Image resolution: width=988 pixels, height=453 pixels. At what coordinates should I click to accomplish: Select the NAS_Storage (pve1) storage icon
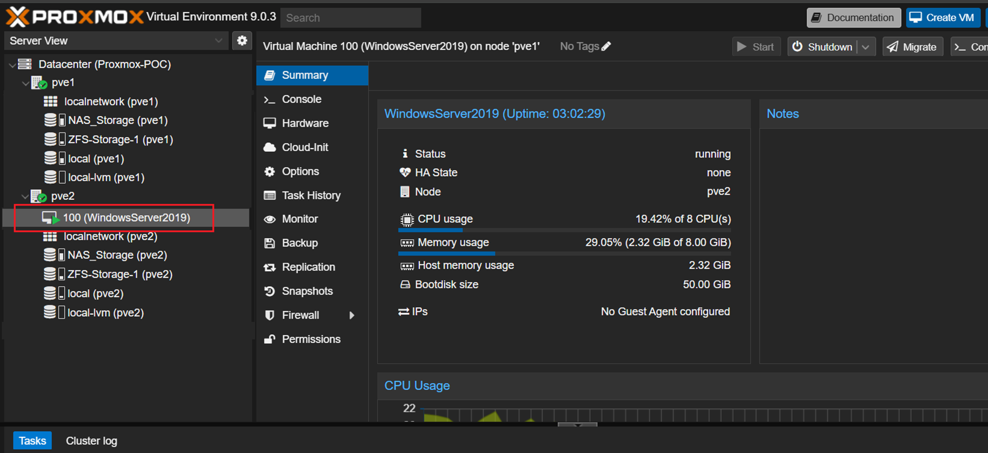55,120
